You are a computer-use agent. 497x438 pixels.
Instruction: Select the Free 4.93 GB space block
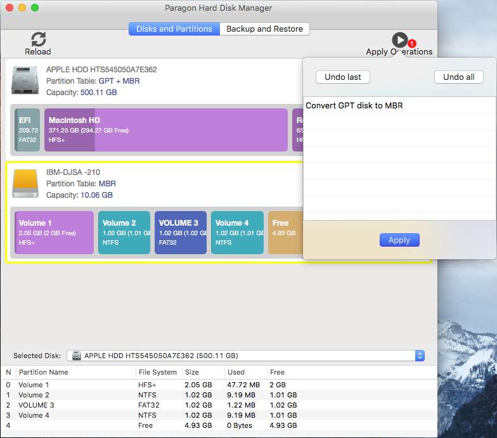pos(285,233)
